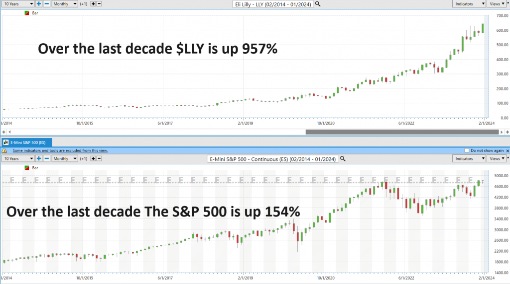
Task: Select the E-Mini S&P 500 (ES) tab
Action: (x=26, y=142)
